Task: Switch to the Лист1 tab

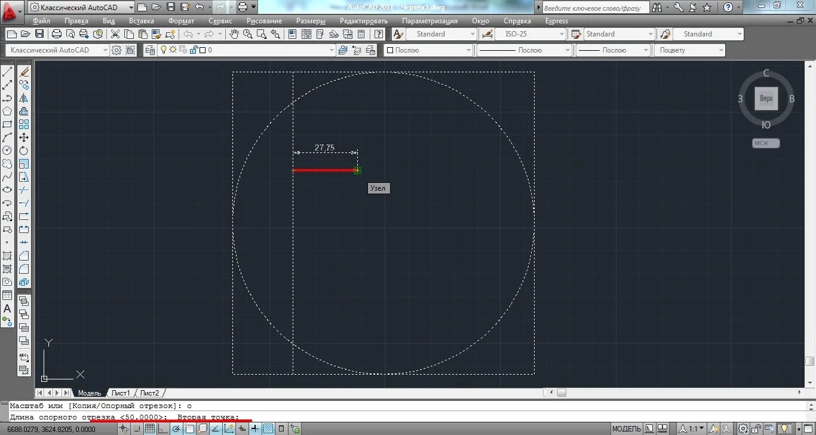Action: (x=120, y=393)
